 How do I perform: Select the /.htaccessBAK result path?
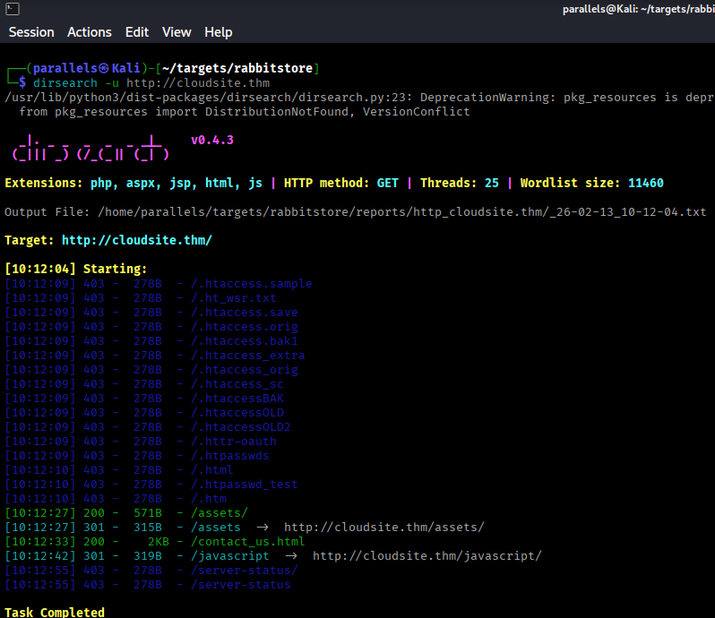pos(237,399)
